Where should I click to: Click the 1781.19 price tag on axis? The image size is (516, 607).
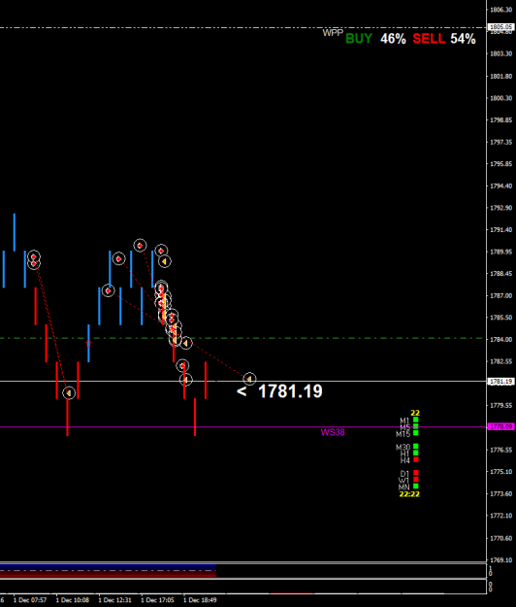click(501, 382)
